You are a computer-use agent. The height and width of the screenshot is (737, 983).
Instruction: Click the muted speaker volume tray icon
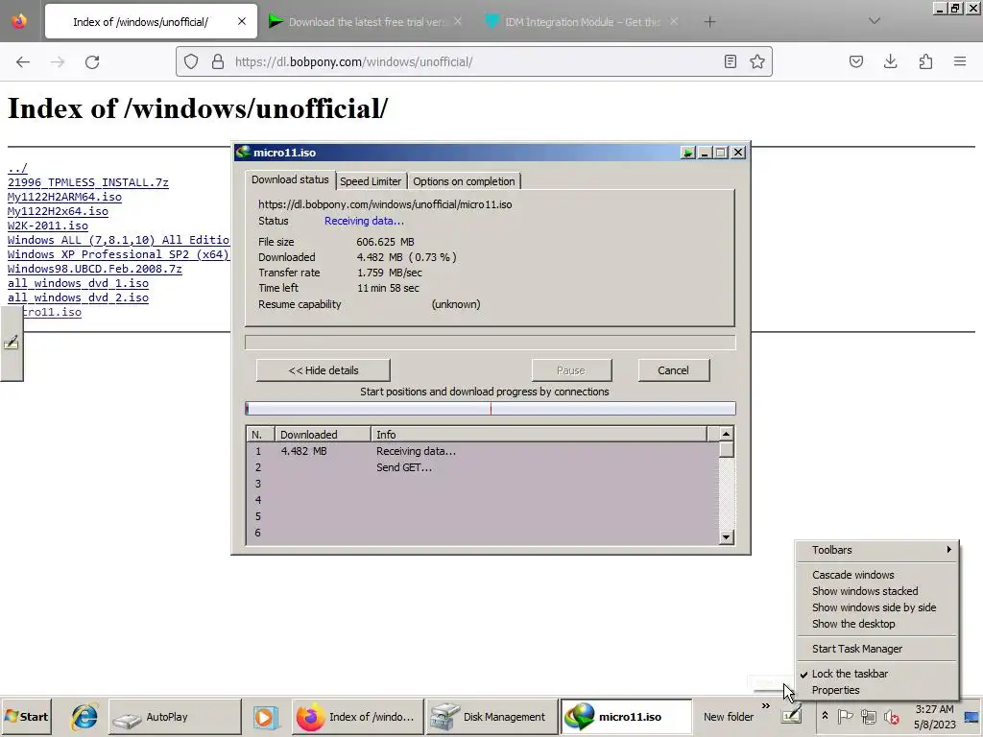coord(891,716)
